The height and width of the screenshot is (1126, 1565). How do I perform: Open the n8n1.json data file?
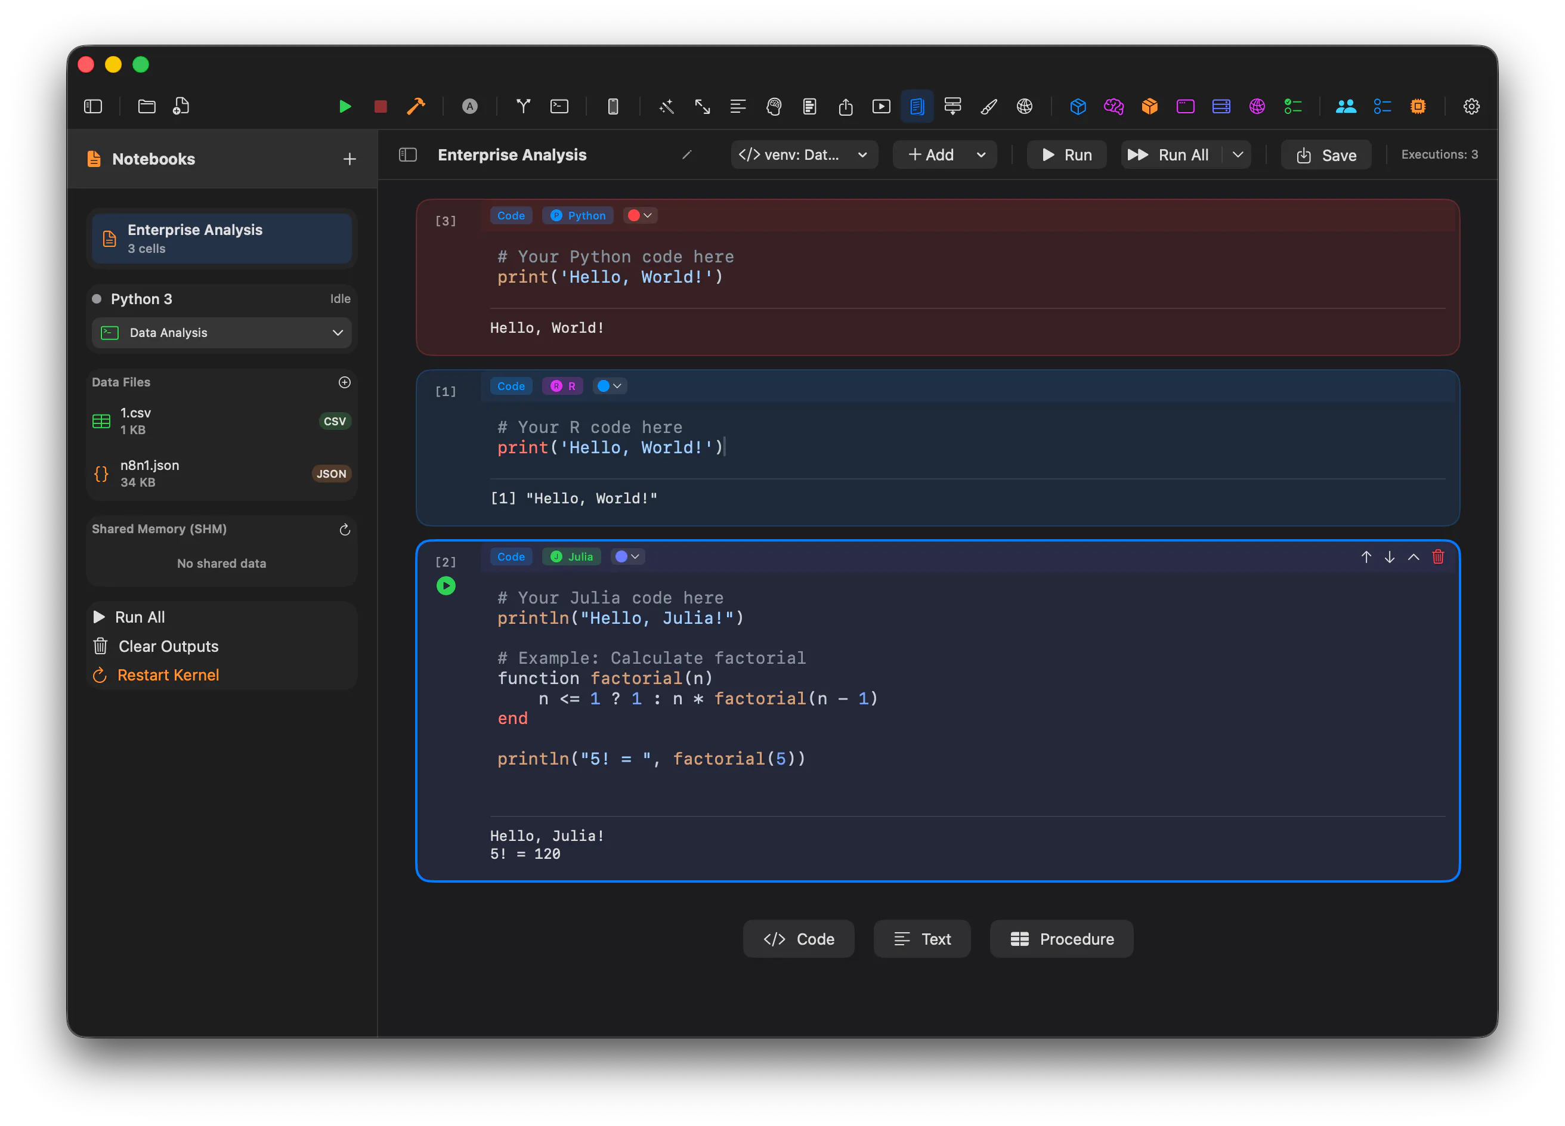click(x=221, y=474)
